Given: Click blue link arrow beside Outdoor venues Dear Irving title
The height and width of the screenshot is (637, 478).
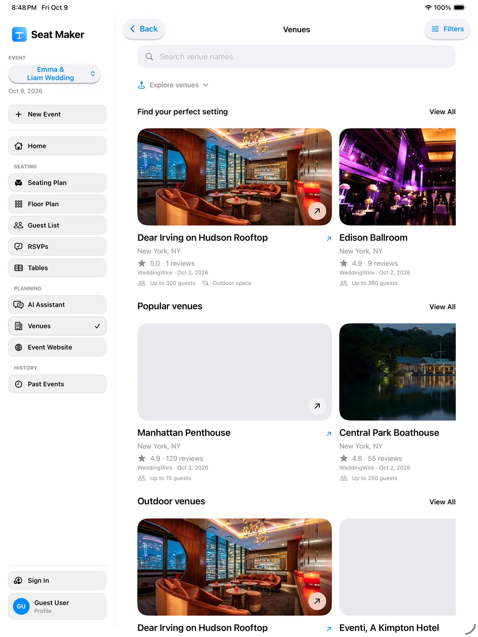Looking at the screenshot, I should 329,629.
